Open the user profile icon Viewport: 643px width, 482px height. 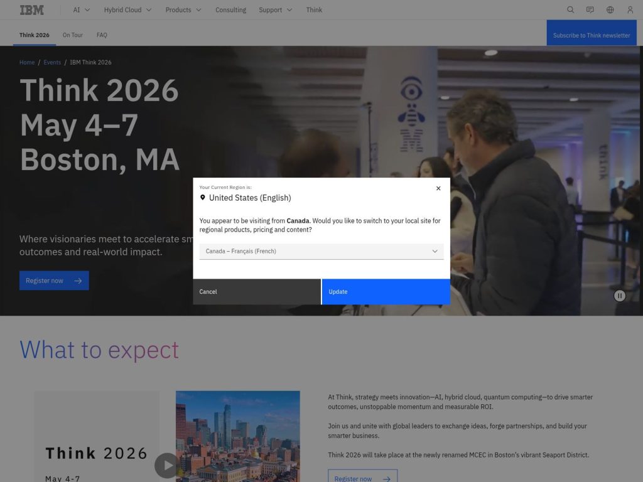click(629, 10)
